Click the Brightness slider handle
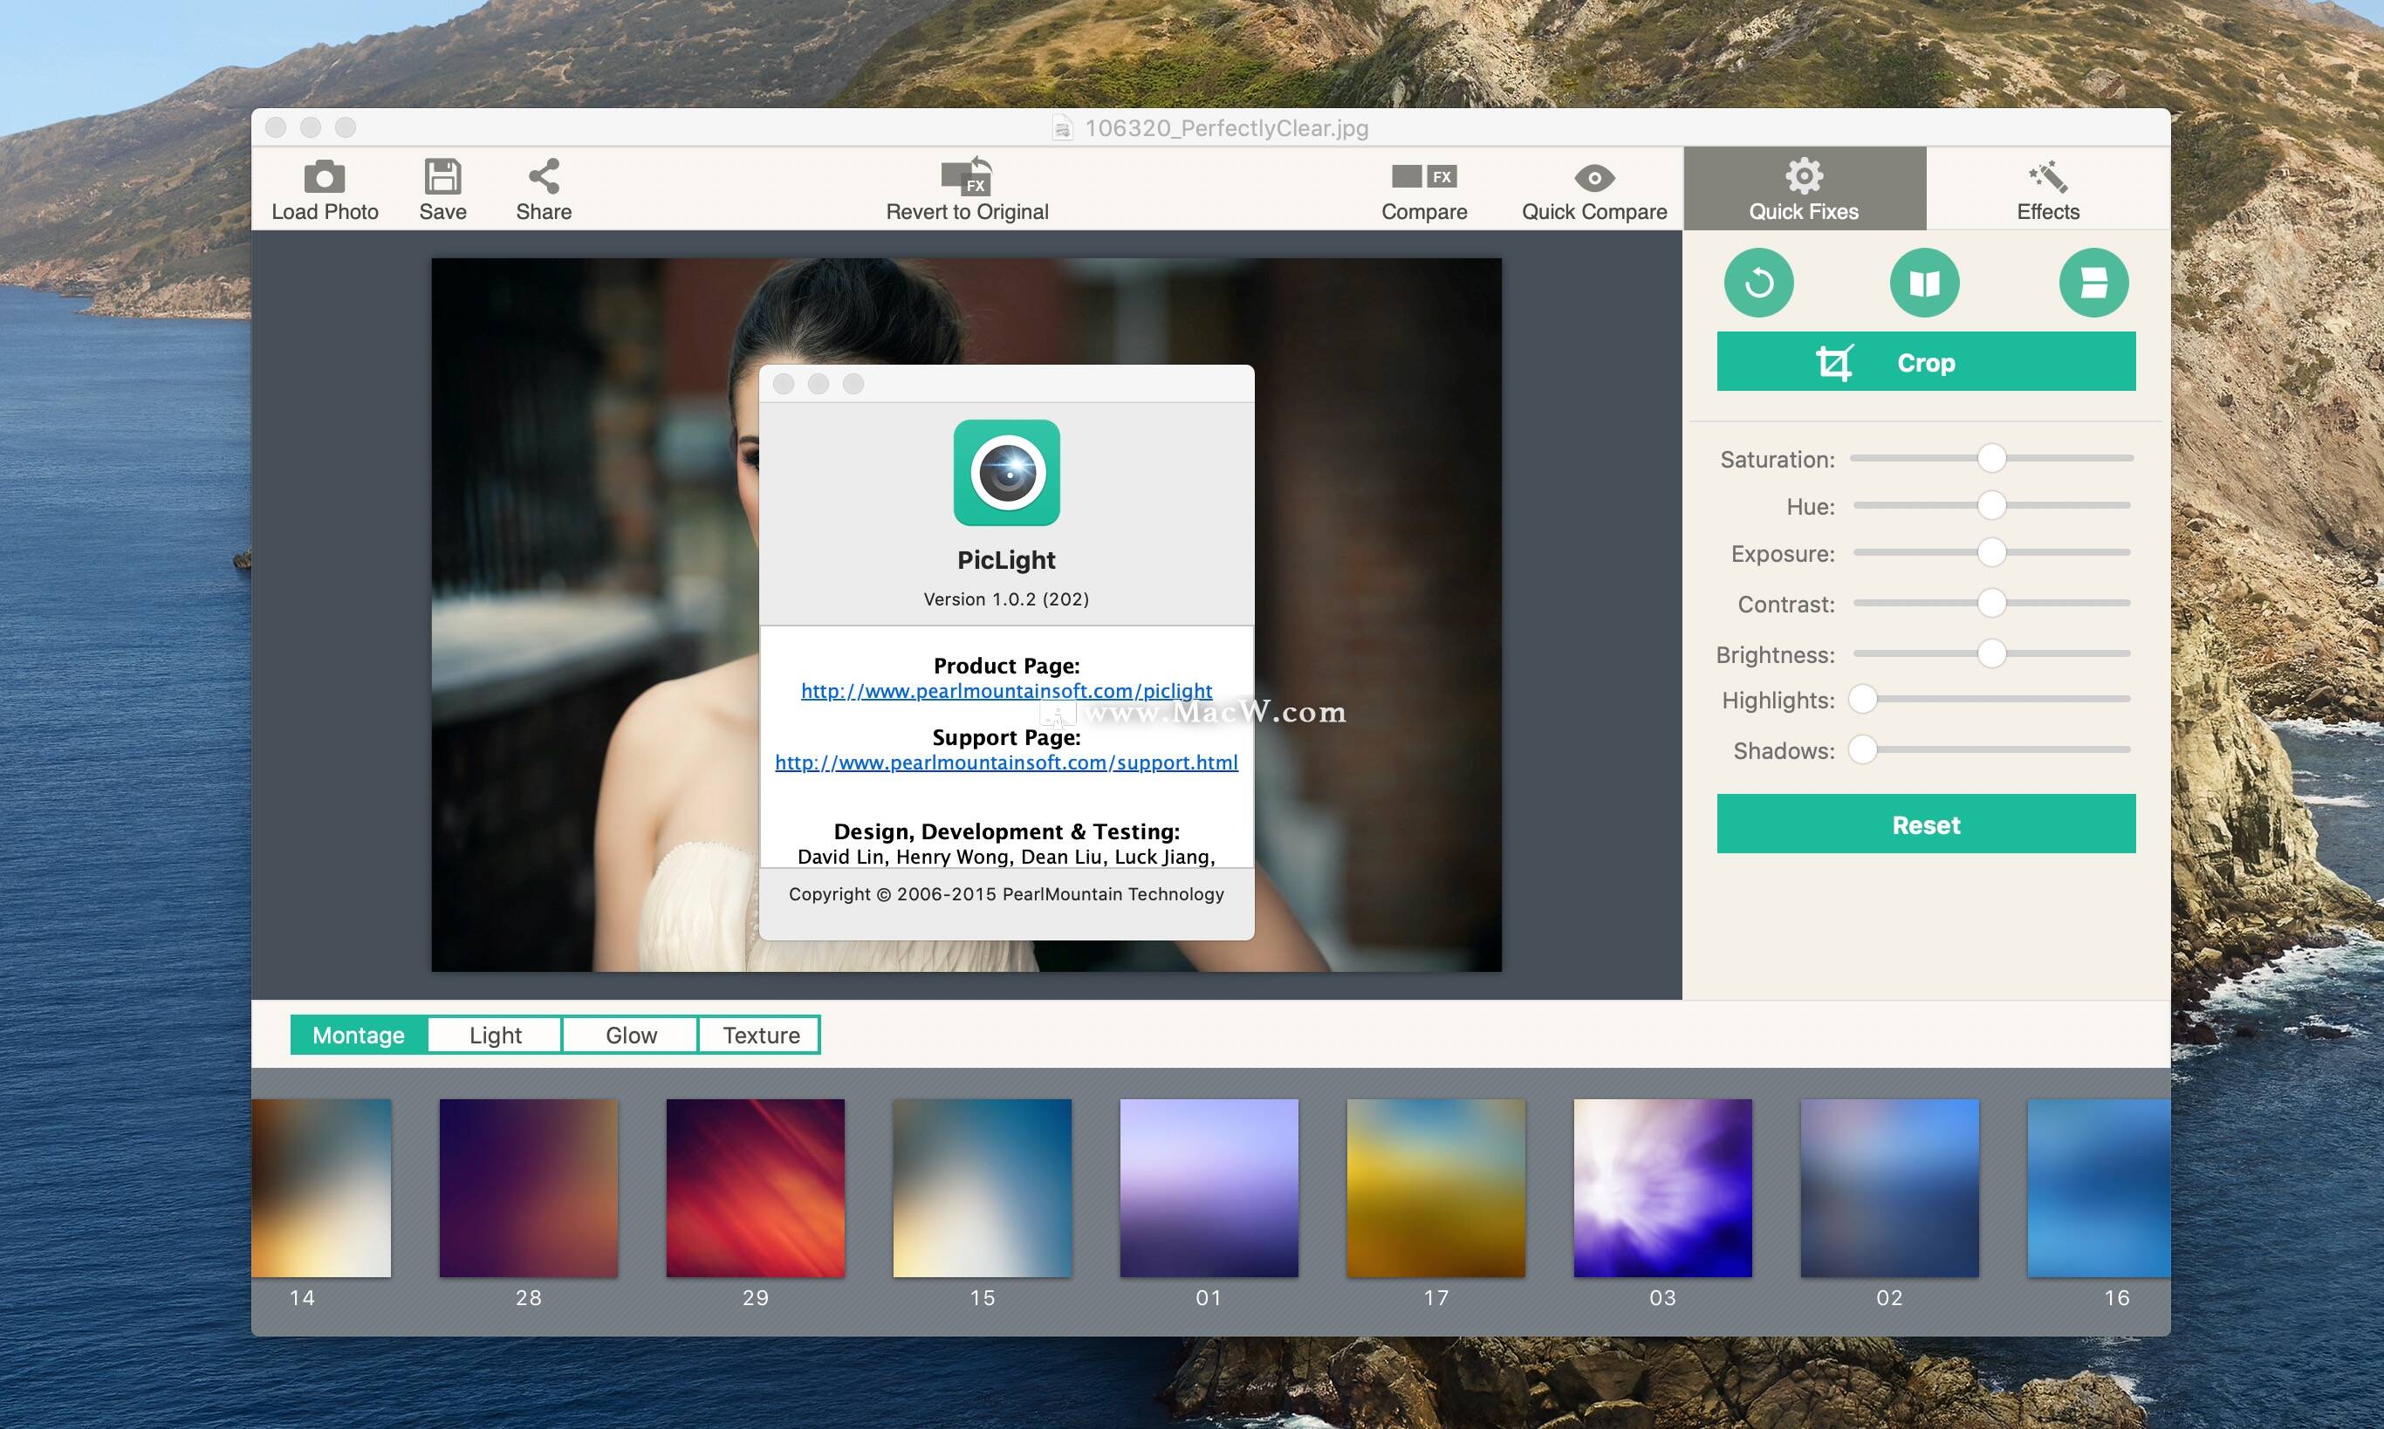This screenshot has width=2384, height=1429. (1992, 653)
